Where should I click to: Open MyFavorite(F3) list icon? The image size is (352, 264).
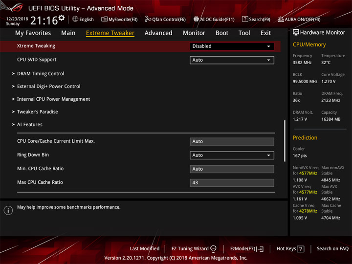point(104,19)
